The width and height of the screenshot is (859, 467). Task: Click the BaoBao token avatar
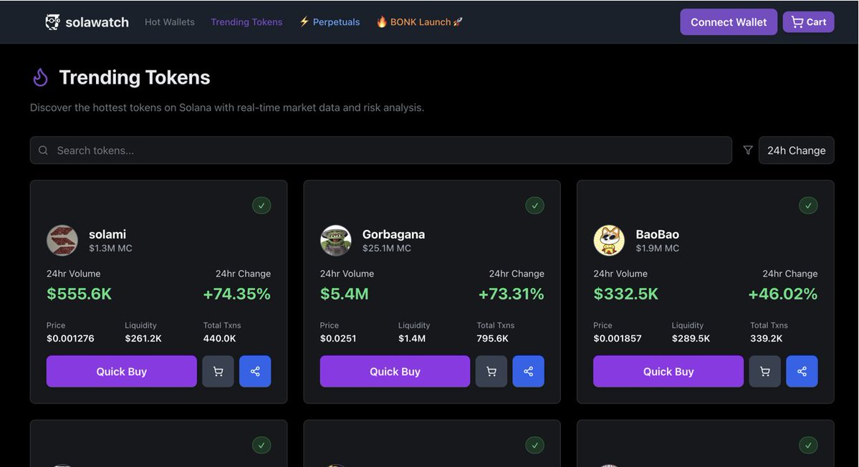pos(609,241)
